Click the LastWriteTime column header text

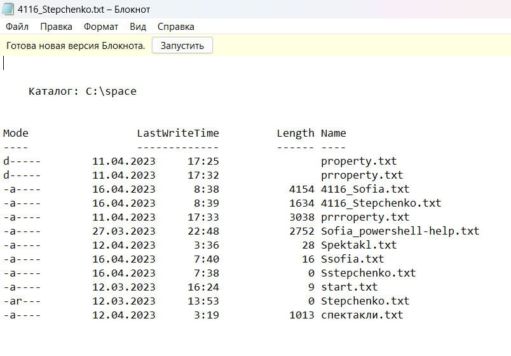coord(178,133)
